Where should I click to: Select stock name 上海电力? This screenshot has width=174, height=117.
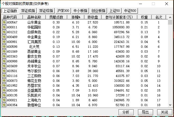(x=34, y=100)
